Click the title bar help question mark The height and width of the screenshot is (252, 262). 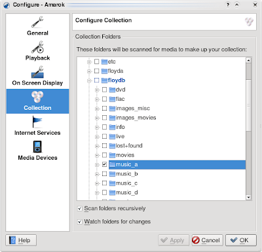[228, 5]
